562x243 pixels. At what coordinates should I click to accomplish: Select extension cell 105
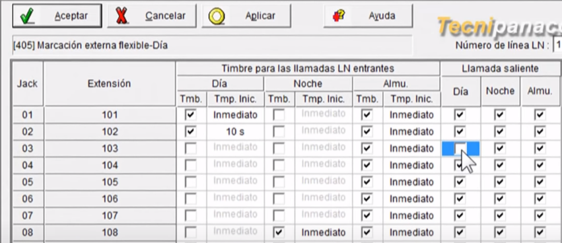[110, 182]
